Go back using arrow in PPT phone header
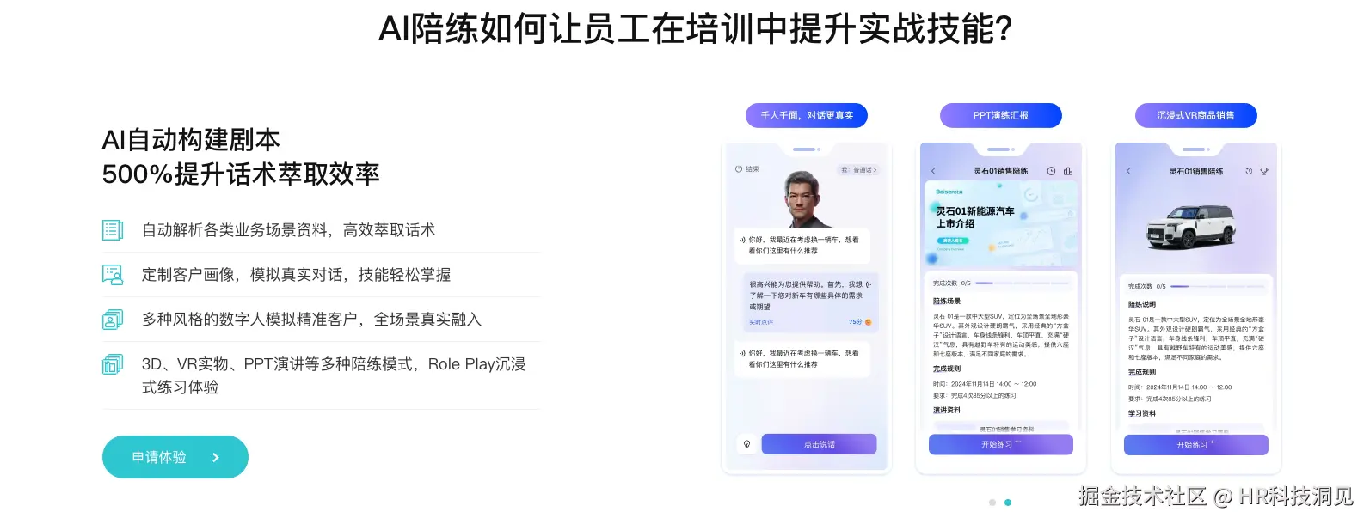 (x=934, y=171)
